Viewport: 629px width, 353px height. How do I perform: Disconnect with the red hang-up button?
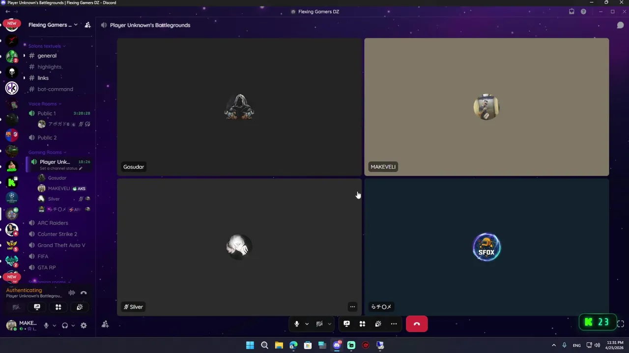tap(417, 324)
